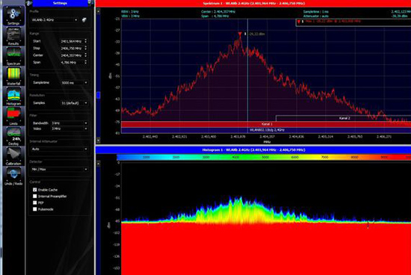Select the Spectrum view icon
Screen dimensions: 411x275
pyautogui.click(x=13, y=56)
